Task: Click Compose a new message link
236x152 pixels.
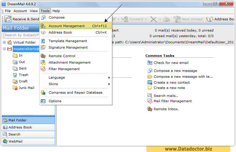Action: 175,71
